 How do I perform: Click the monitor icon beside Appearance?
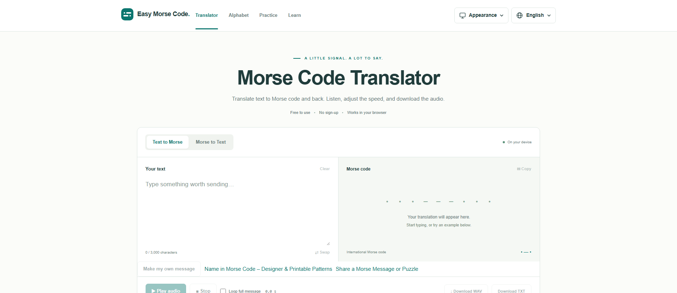(463, 15)
